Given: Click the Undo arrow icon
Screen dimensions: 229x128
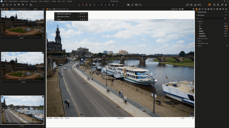Looking at the screenshot, I should 23,5.
